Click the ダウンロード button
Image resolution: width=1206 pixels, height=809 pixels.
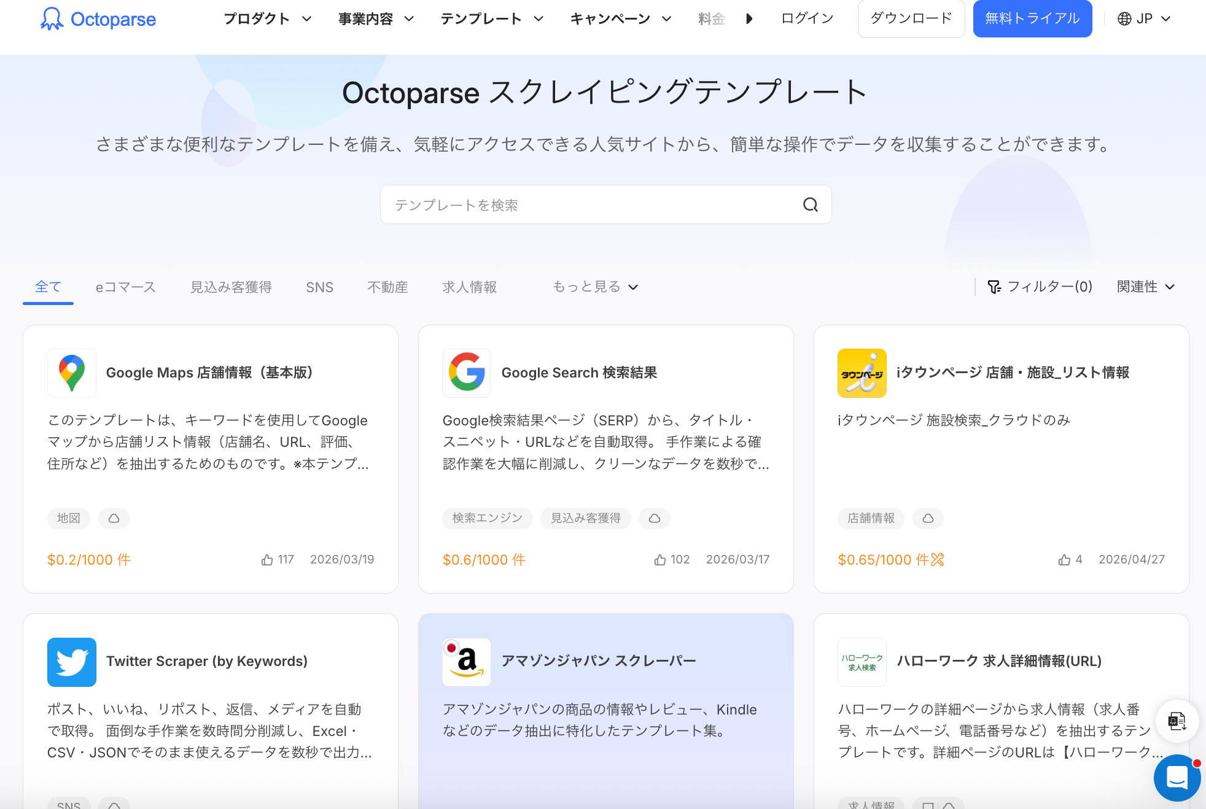[911, 18]
